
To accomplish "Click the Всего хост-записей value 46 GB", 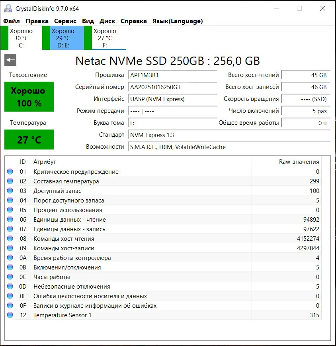I will click(306, 87).
